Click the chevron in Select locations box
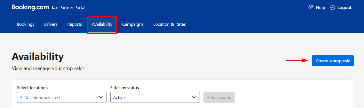Screen dimensions: 364x108 click(x=101, y=97)
